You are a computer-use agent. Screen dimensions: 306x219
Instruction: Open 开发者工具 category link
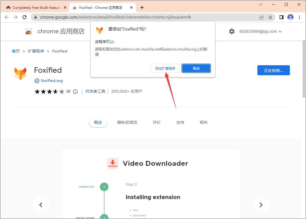[95, 91]
